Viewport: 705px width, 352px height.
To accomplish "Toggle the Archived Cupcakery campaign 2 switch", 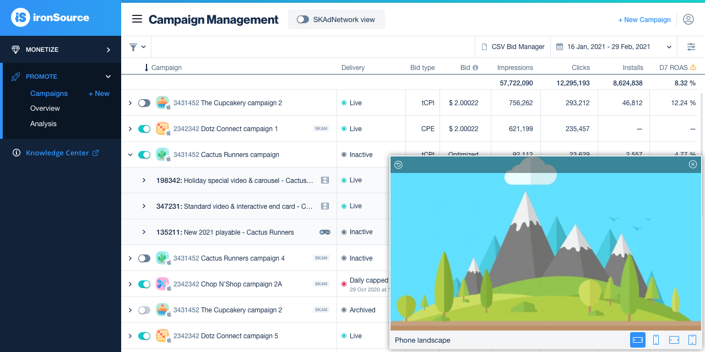I will 144,310.
